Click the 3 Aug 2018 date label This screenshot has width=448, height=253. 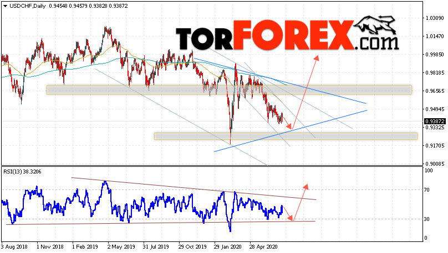coord(14,247)
